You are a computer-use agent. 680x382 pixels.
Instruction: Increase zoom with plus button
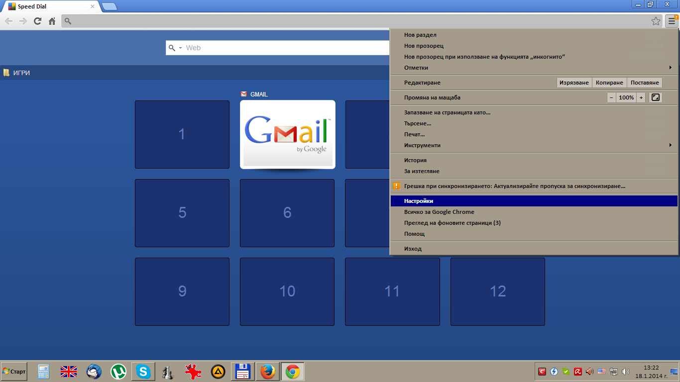641,97
